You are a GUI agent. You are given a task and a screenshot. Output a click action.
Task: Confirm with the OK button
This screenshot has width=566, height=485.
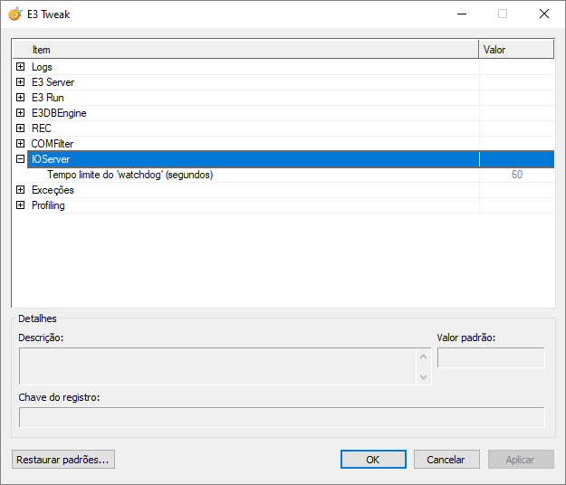click(x=373, y=460)
